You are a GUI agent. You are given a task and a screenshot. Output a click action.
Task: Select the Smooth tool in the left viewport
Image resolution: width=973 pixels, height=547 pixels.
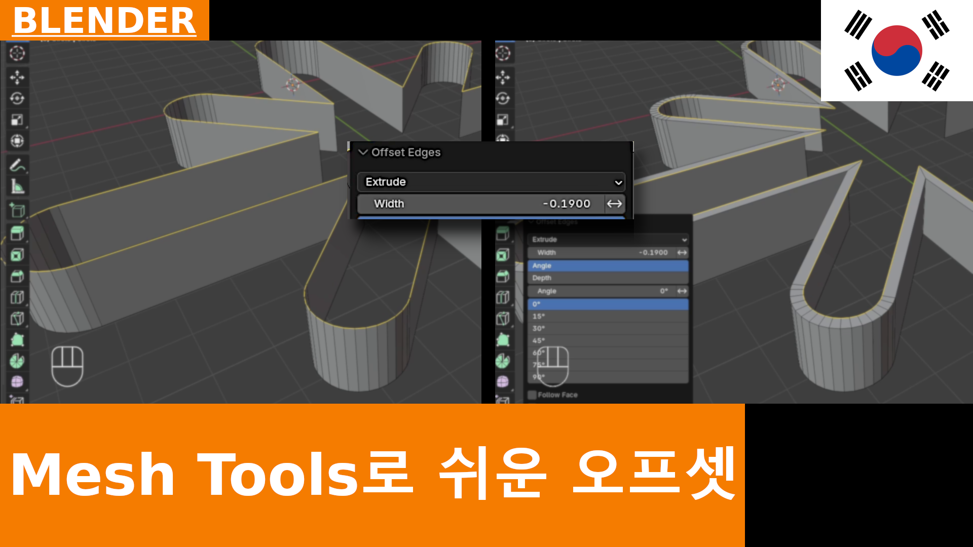coord(17,381)
